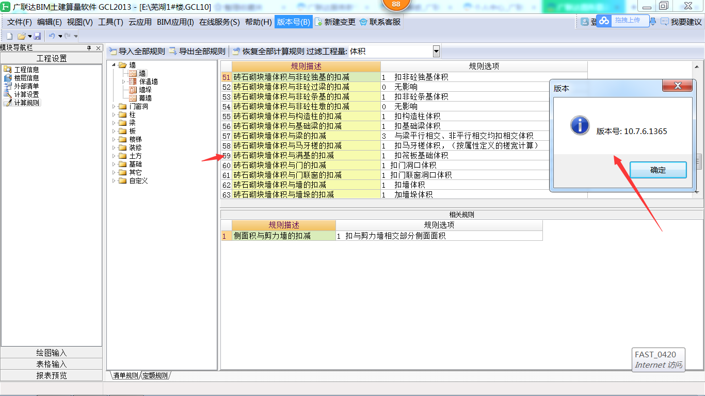Click 侧面积与剪力墙的扣减 related rule
The width and height of the screenshot is (705, 396).
pos(284,236)
